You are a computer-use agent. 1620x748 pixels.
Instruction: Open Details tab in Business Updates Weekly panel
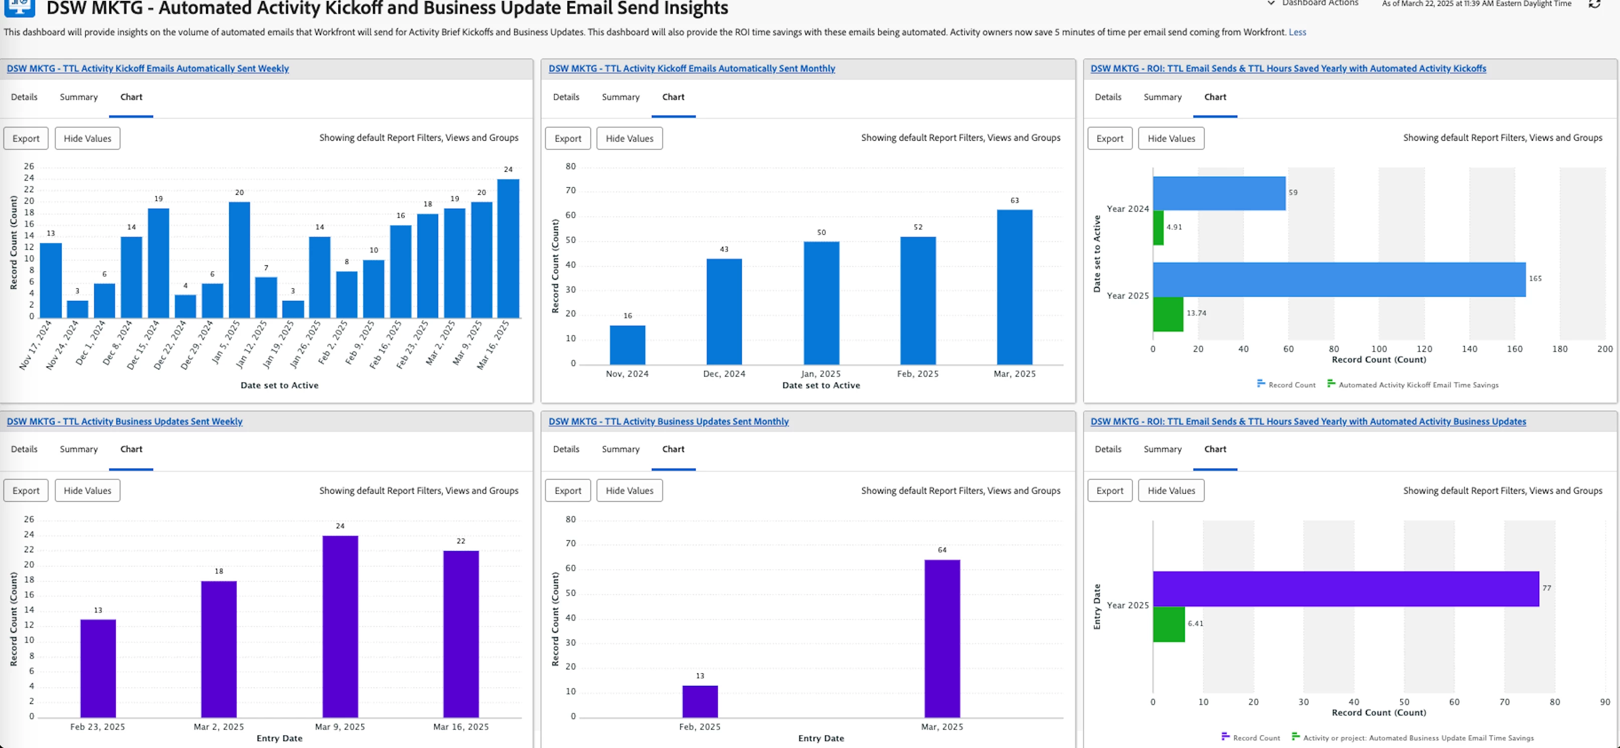tap(24, 449)
